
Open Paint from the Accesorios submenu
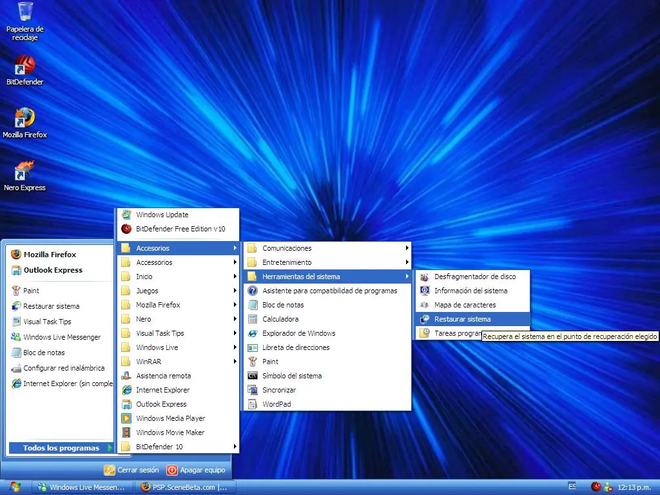327,362
